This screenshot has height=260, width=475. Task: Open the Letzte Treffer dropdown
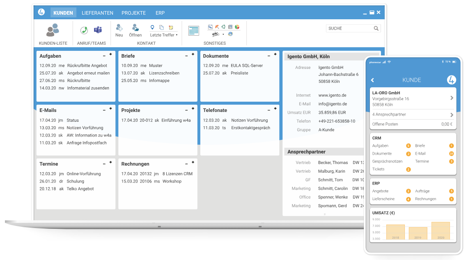click(x=177, y=34)
